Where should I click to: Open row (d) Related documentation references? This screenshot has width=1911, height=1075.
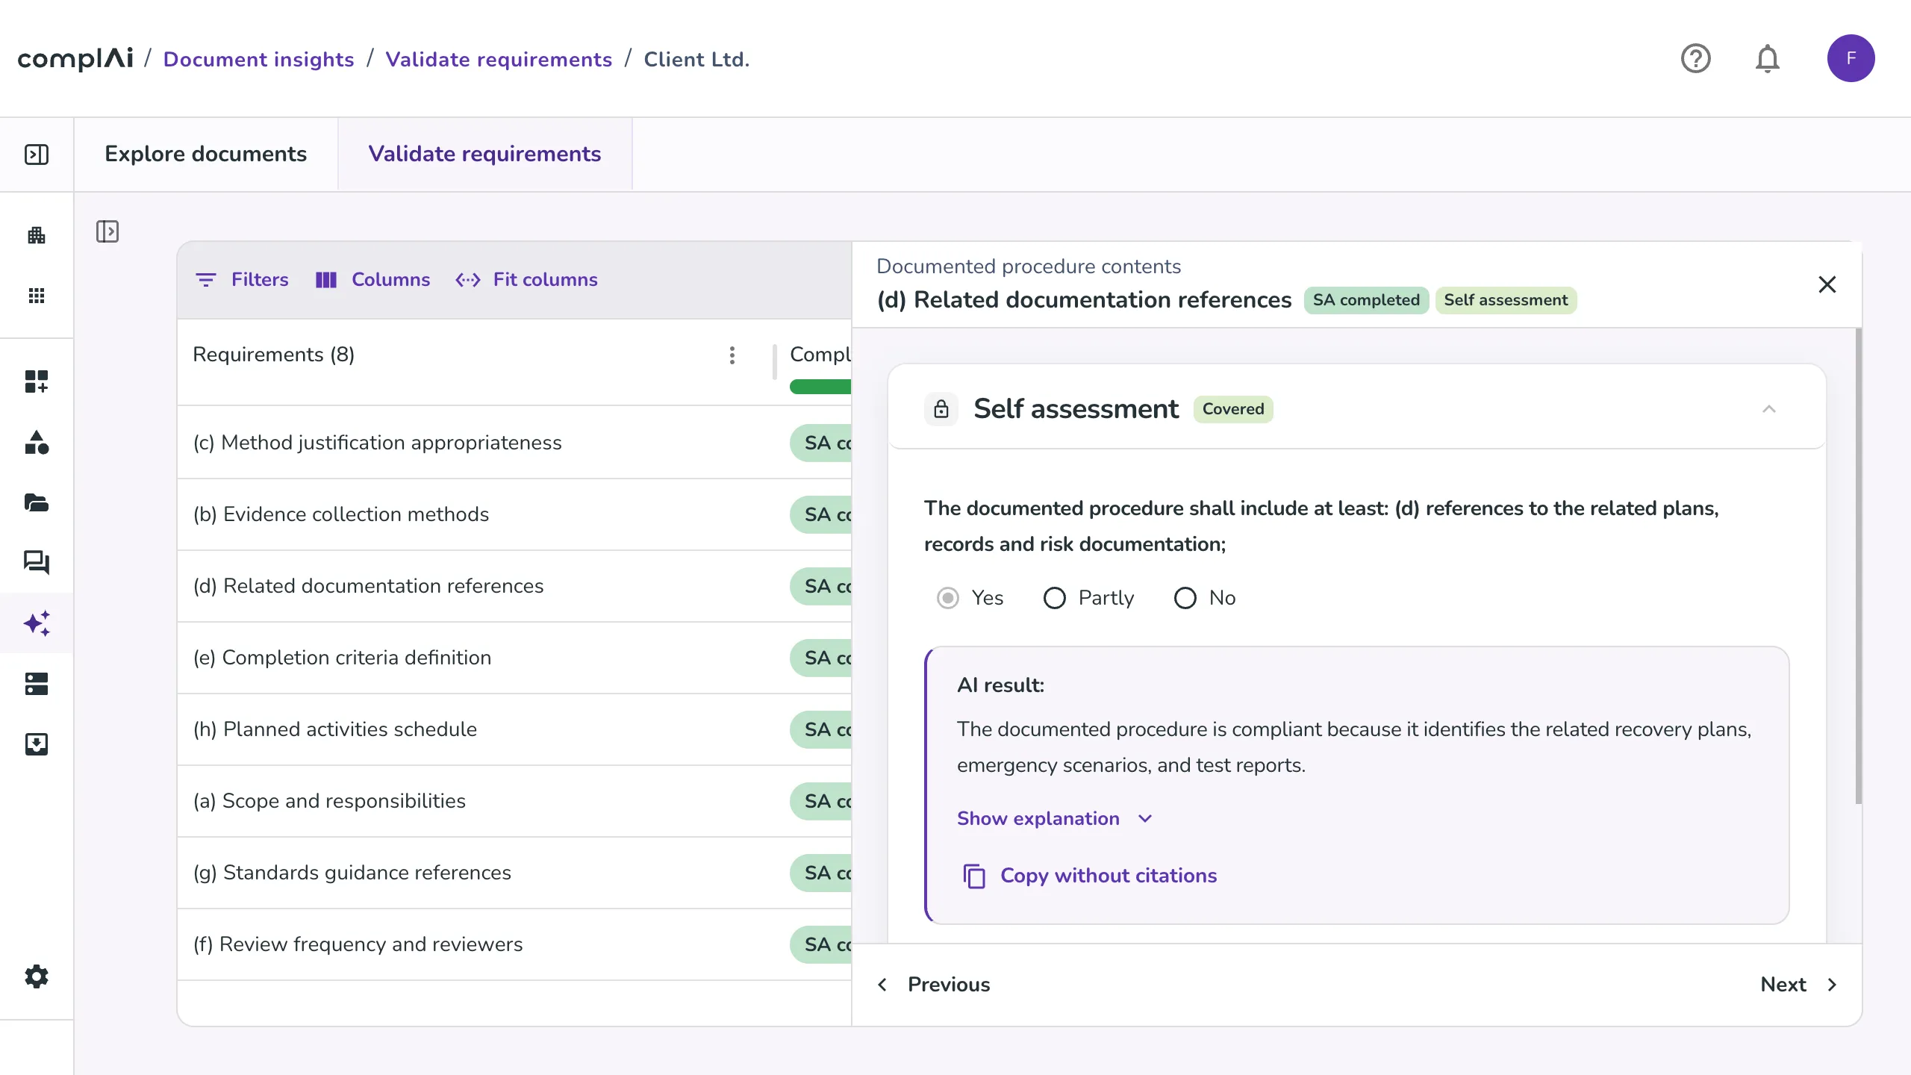coord(514,586)
